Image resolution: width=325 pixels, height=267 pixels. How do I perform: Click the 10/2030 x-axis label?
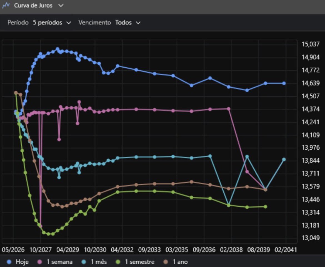pos(95,249)
